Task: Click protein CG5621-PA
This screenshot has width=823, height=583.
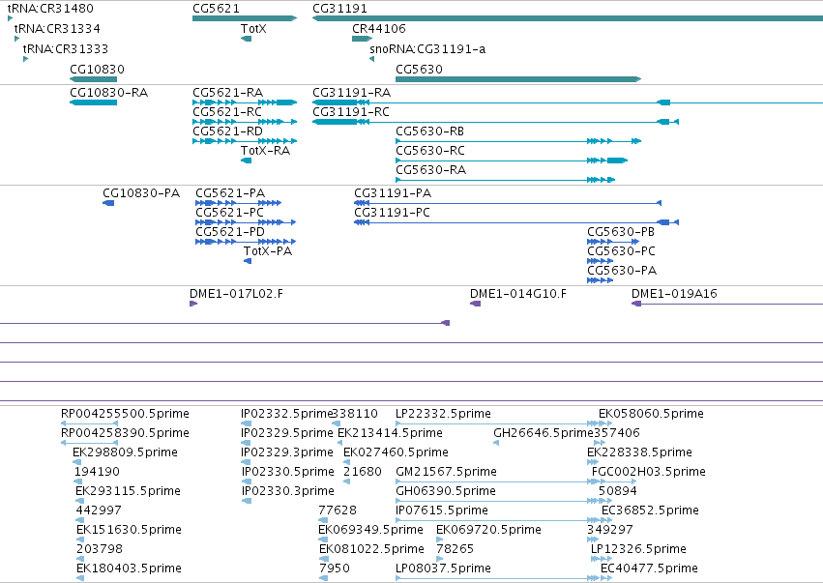Action: click(238, 203)
